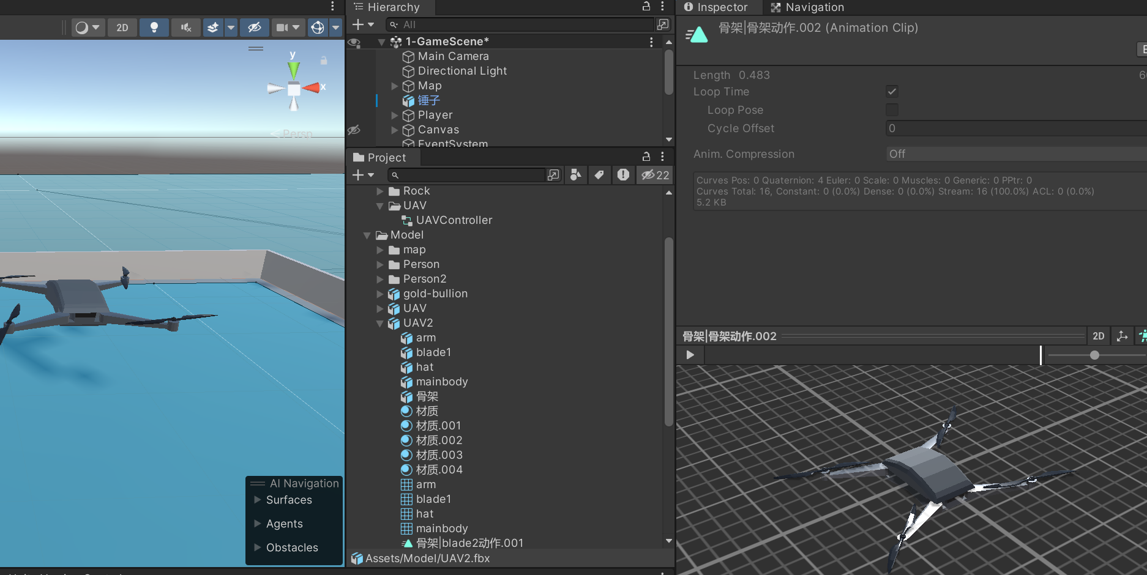Image resolution: width=1147 pixels, height=575 pixels.
Task: Focus Hierarchy search field
Action: pos(520,24)
